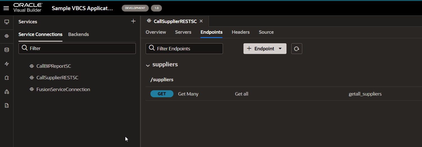Click the GET method badge
The width and height of the screenshot is (422, 147).
pos(162,94)
